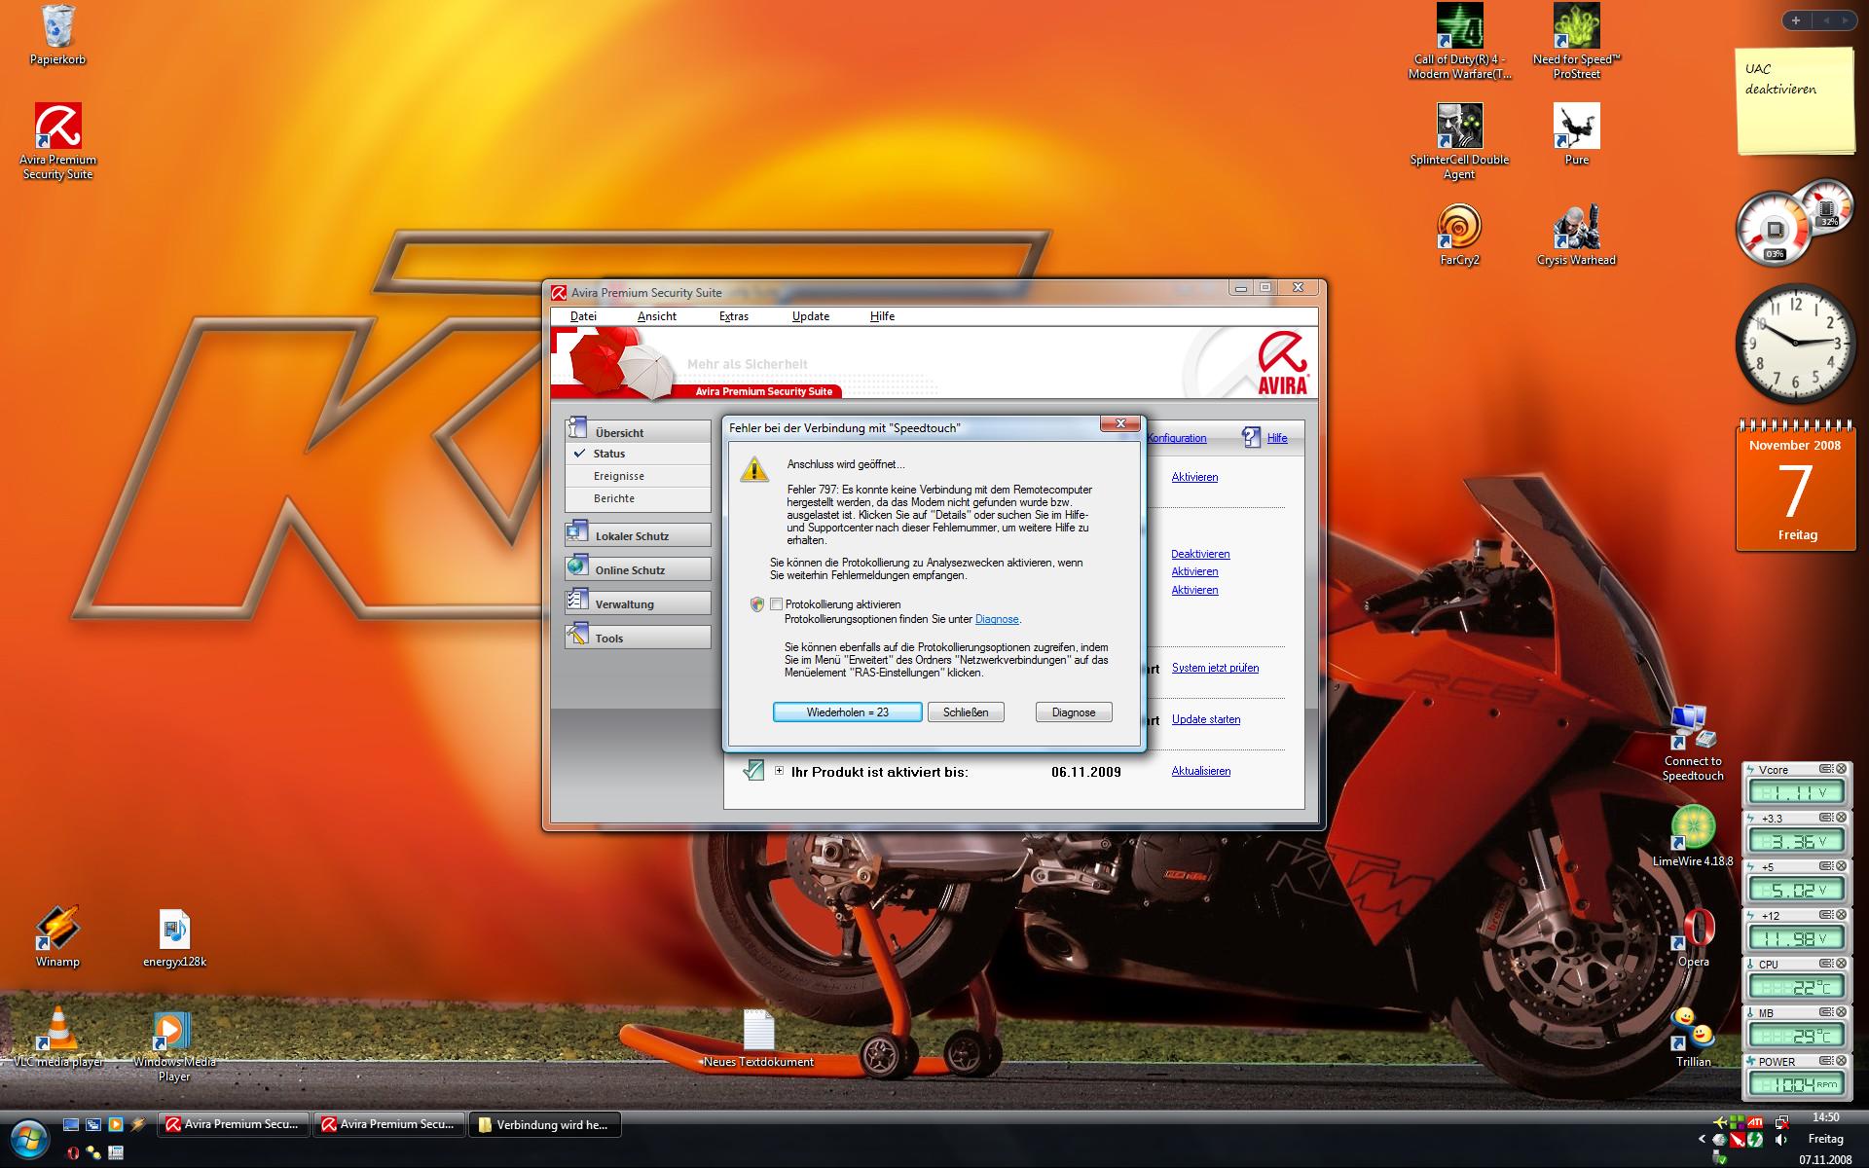This screenshot has height=1168, width=1869.
Task: Click the Diagnose hyperlink in dialog text
Action: [996, 619]
